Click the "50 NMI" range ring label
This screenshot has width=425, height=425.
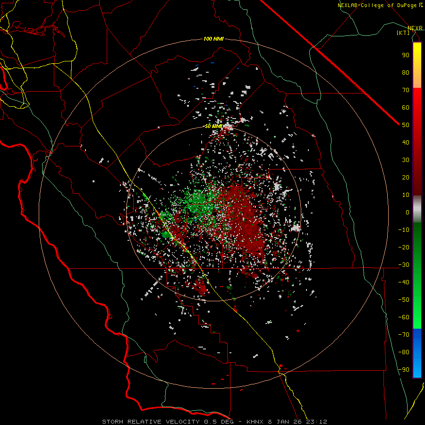pos(213,126)
